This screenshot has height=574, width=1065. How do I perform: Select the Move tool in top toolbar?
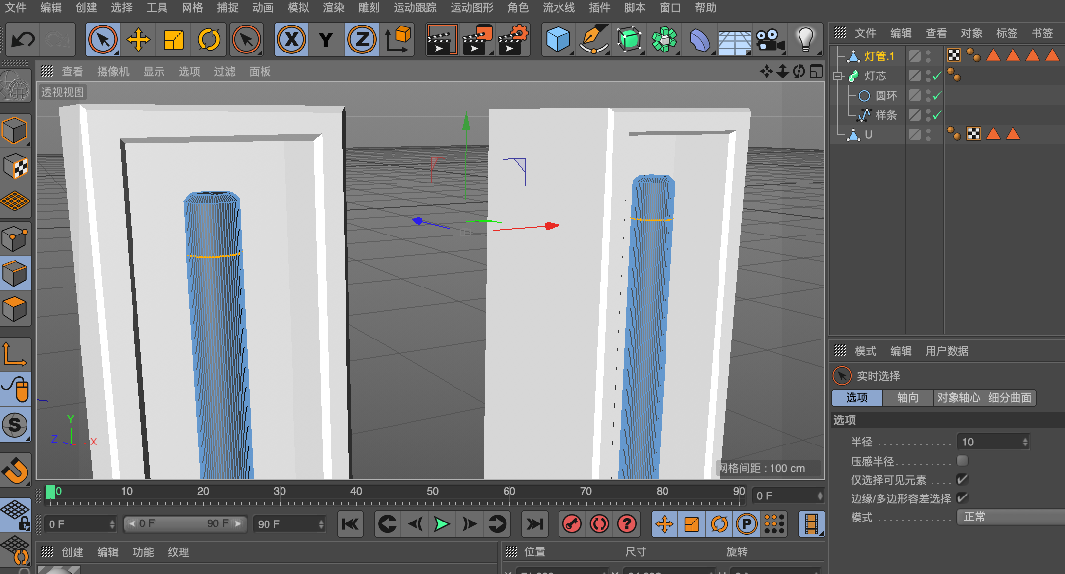pos(138,40)
